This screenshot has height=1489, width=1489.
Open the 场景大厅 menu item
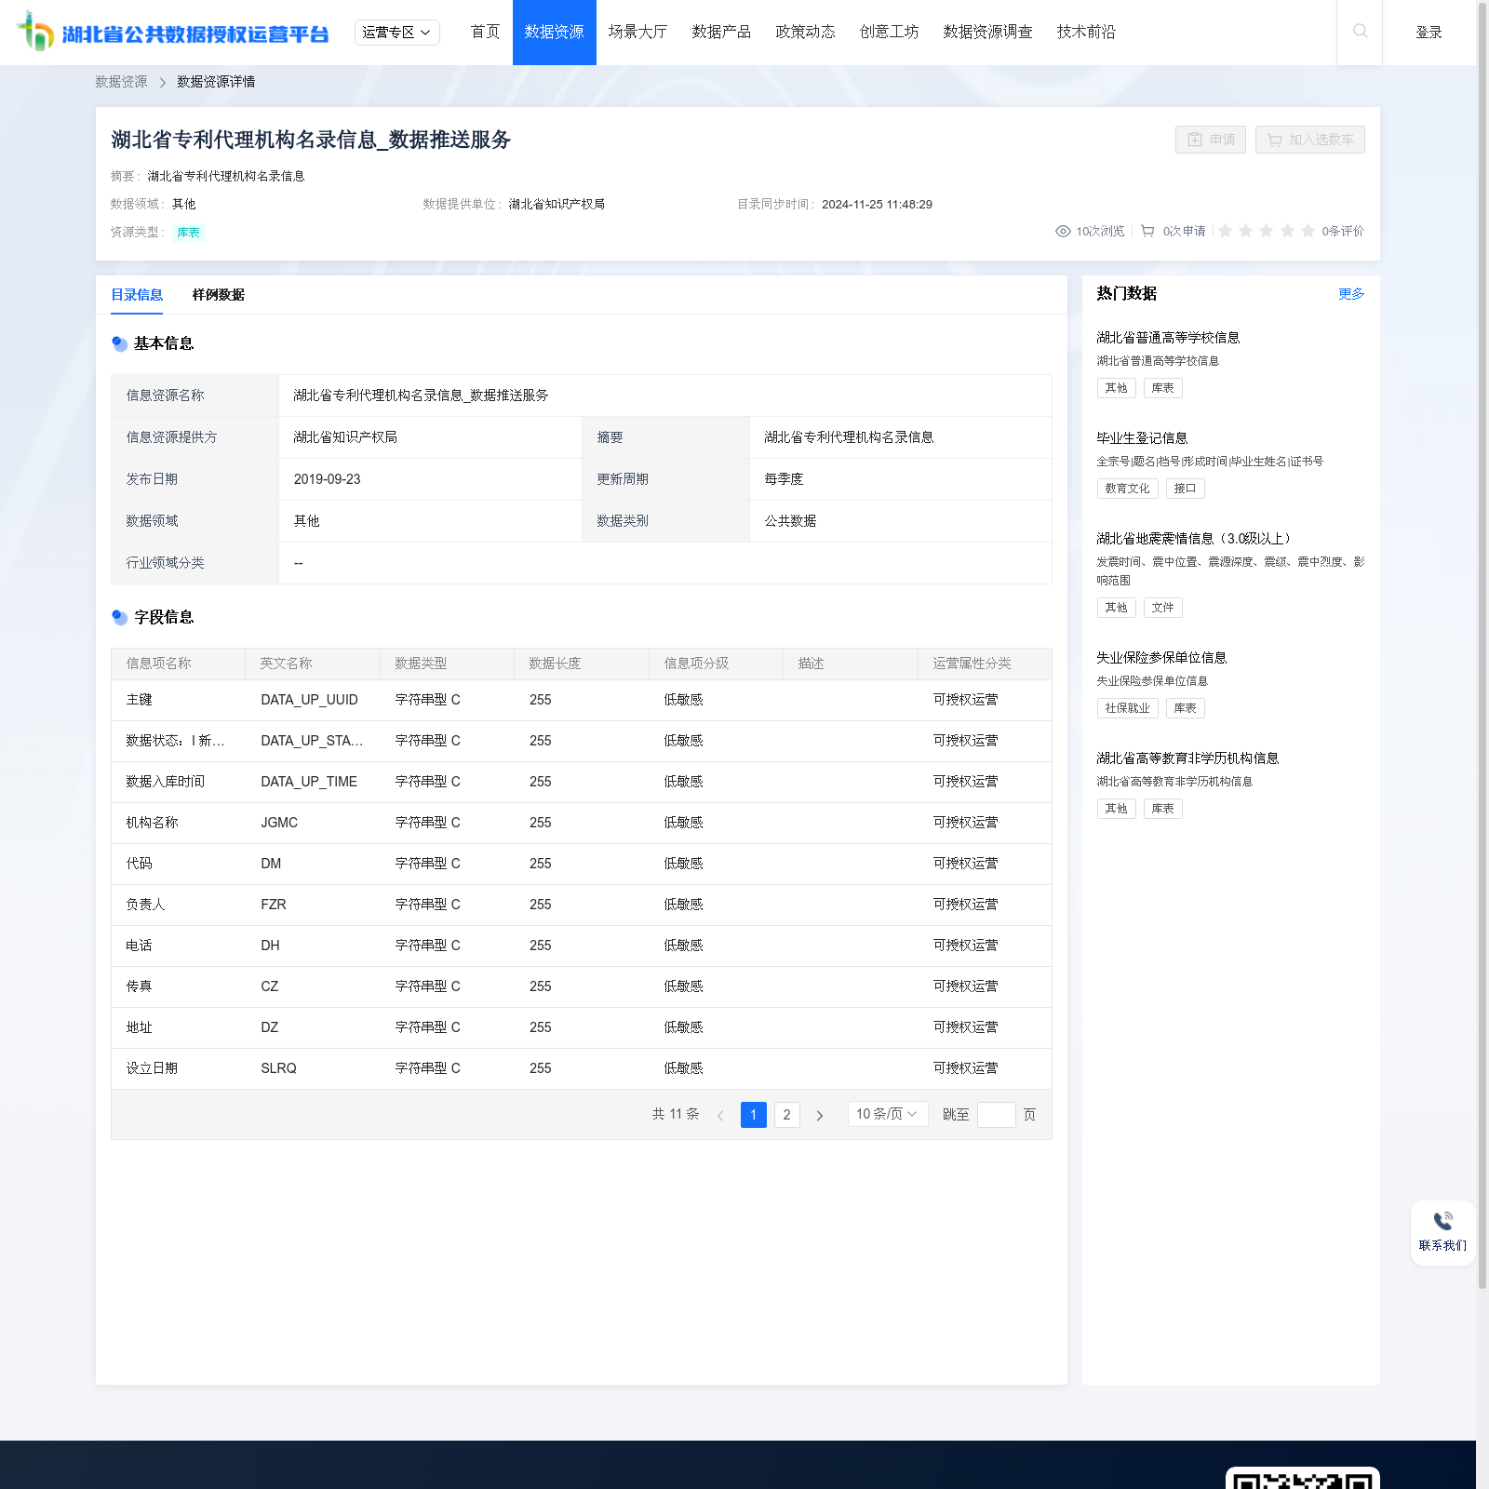pyautogui.click(x=637, y=33)
